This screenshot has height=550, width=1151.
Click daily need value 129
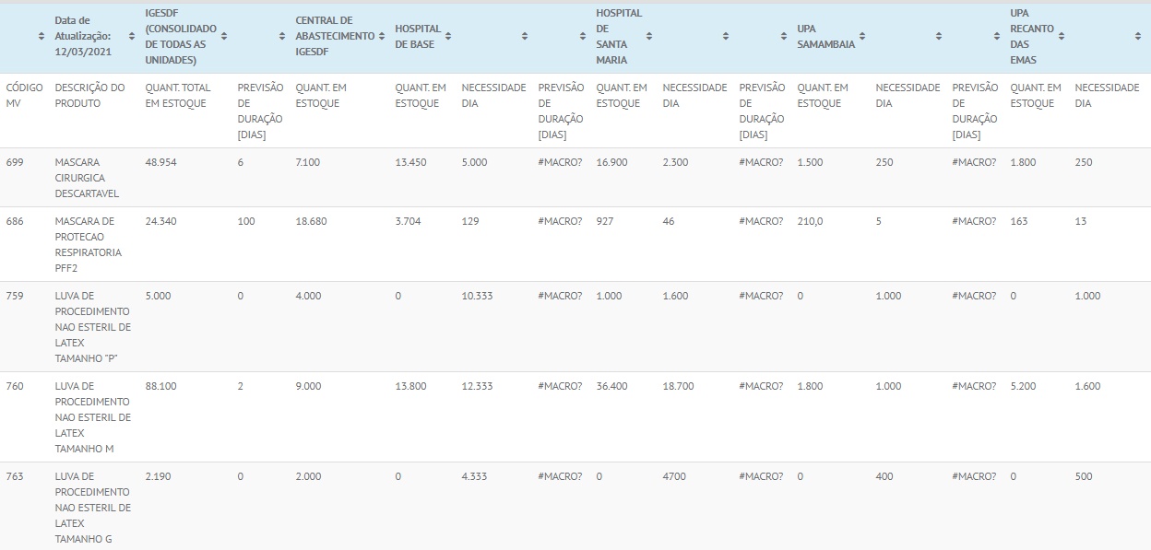[x=470, y=221]
